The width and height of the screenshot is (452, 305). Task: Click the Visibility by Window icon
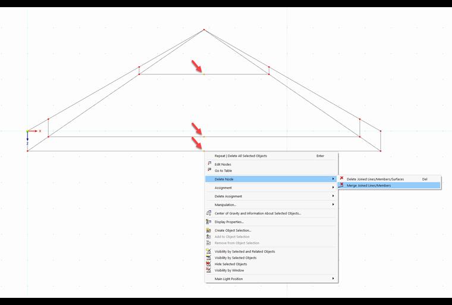[209, 270]
